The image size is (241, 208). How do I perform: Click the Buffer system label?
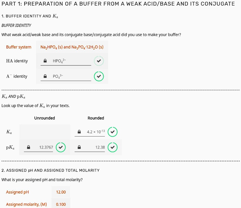click(x=18, y=47)
